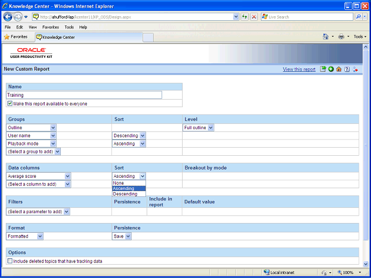Enable Include deleted topics with tracking data

pos(10,261)
